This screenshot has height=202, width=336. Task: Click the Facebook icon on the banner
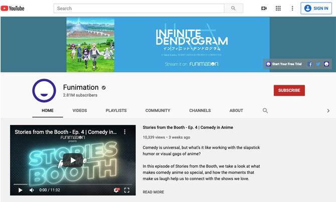click(x=310, y=64)
